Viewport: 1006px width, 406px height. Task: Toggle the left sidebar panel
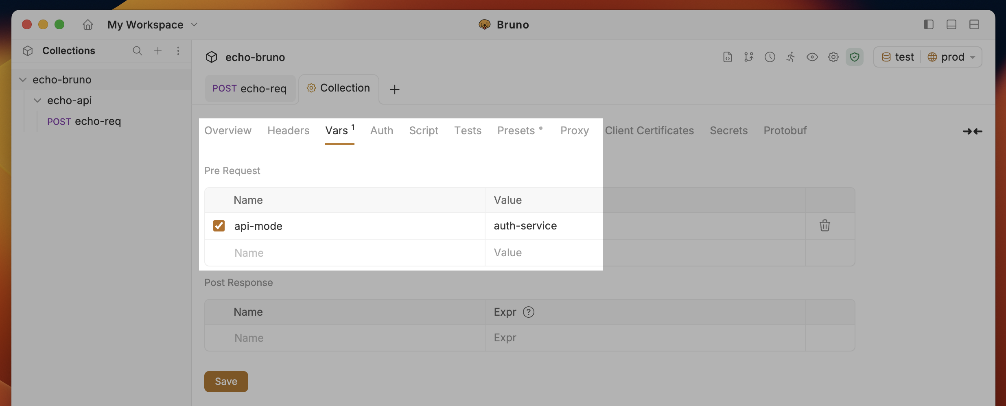[928, 24]
